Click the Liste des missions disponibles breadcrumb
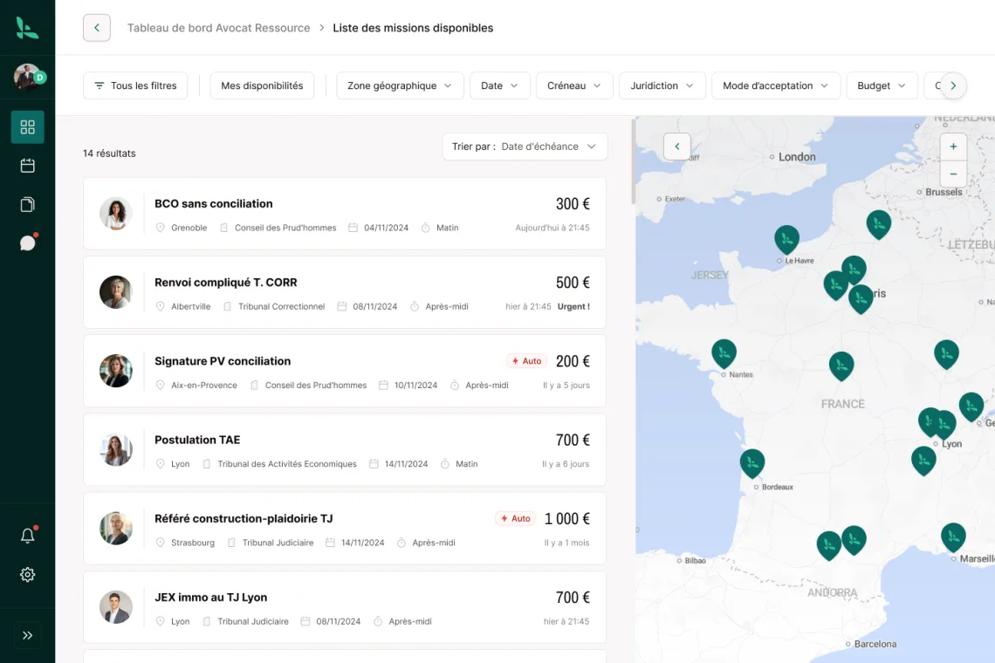The height and width of the screenshot is (663, 995). click(413, 28)
